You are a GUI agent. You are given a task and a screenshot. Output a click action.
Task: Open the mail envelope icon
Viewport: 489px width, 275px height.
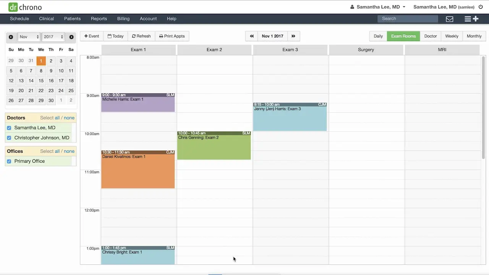pos(450,19)
